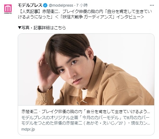Open the tweet via the 7 小時 timestamp

pos(82,5)
